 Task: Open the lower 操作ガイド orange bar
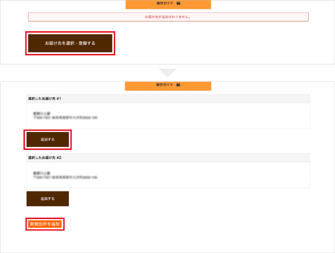(x=168, y=86)
